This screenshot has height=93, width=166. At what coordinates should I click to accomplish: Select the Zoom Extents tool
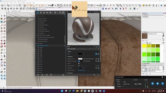pyautogui.click(x=2, y=65)
